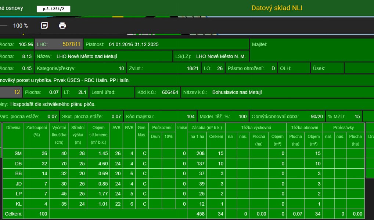374x220 pixels.
Task: Click the Obmýtí/obnovní doba value 90/20
Action: click(x=317, y=117)
